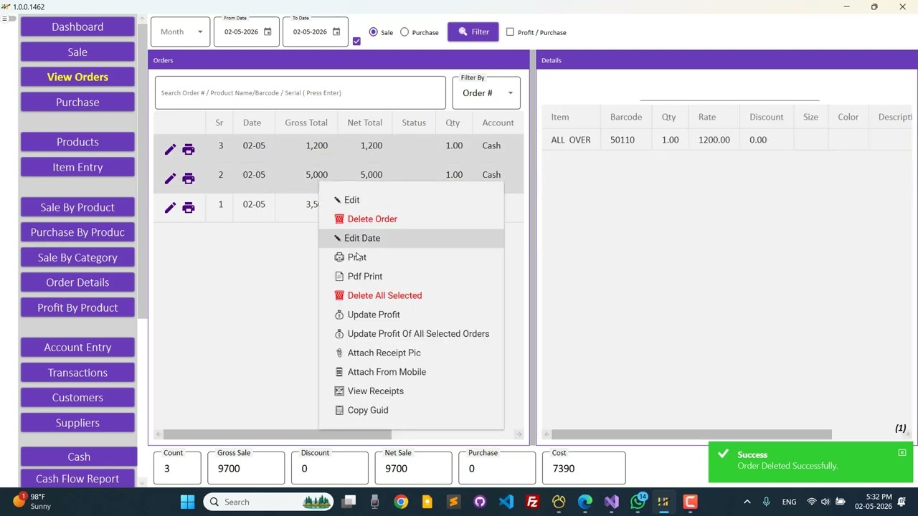Click the order search input field
918x516 pixels.
coord(301,93)
